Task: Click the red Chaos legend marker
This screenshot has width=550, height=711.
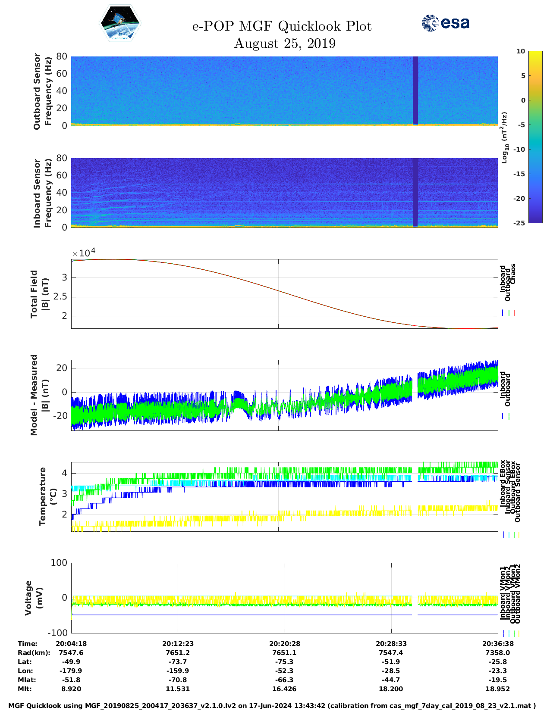Action: pyautogui.click(x=514, y=313)
